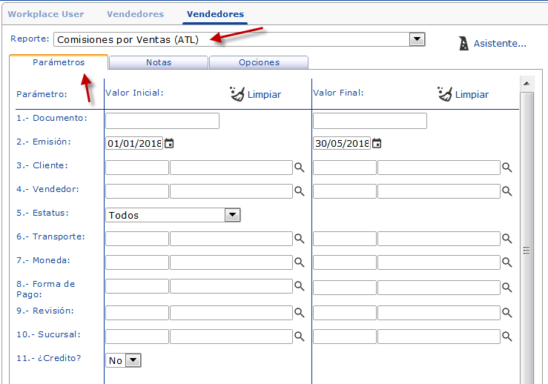Viewport: 548px width, 384px height.
Task: Search initial Forma de Pago magnifier
Action: click(x=299, y=286)
